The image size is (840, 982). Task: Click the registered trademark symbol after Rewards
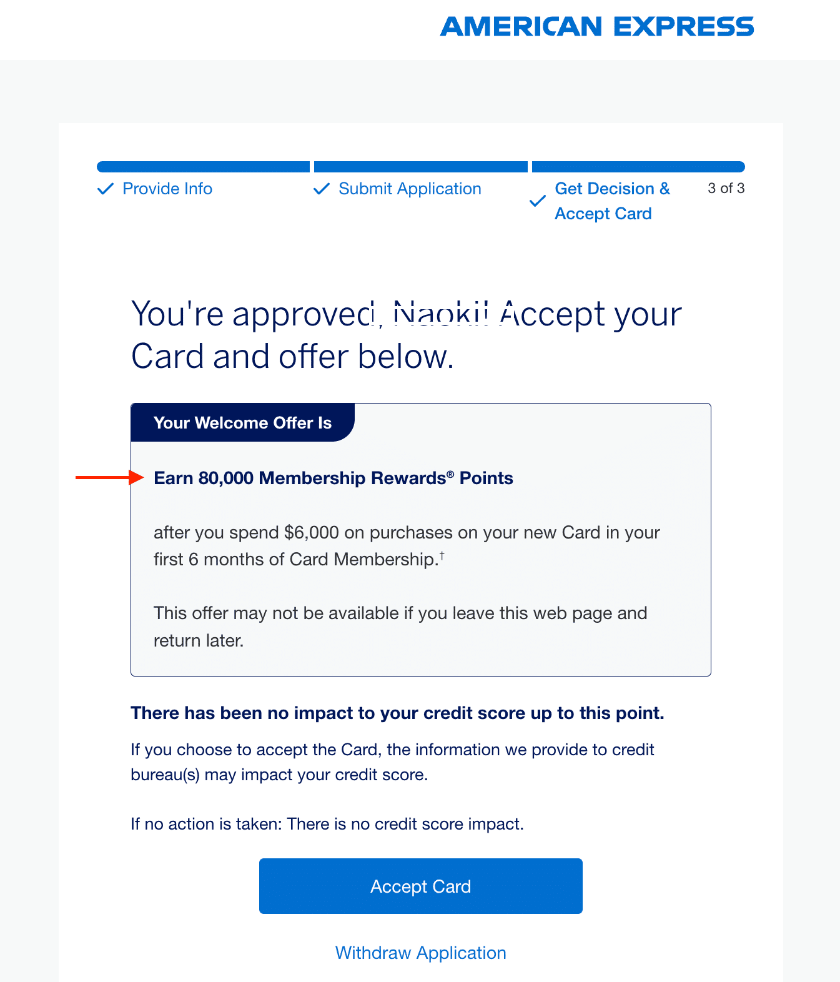pos(450,474)
